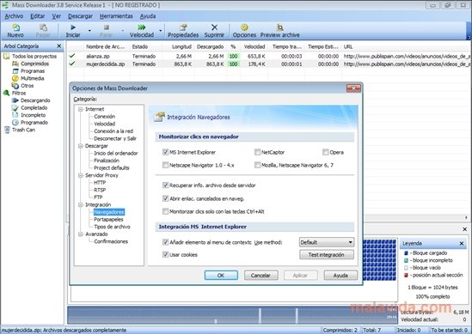Click the download list scroll-right arrow
Image resolution: width=472 pixels, height=334 pixels.
(x=466, y=217)
